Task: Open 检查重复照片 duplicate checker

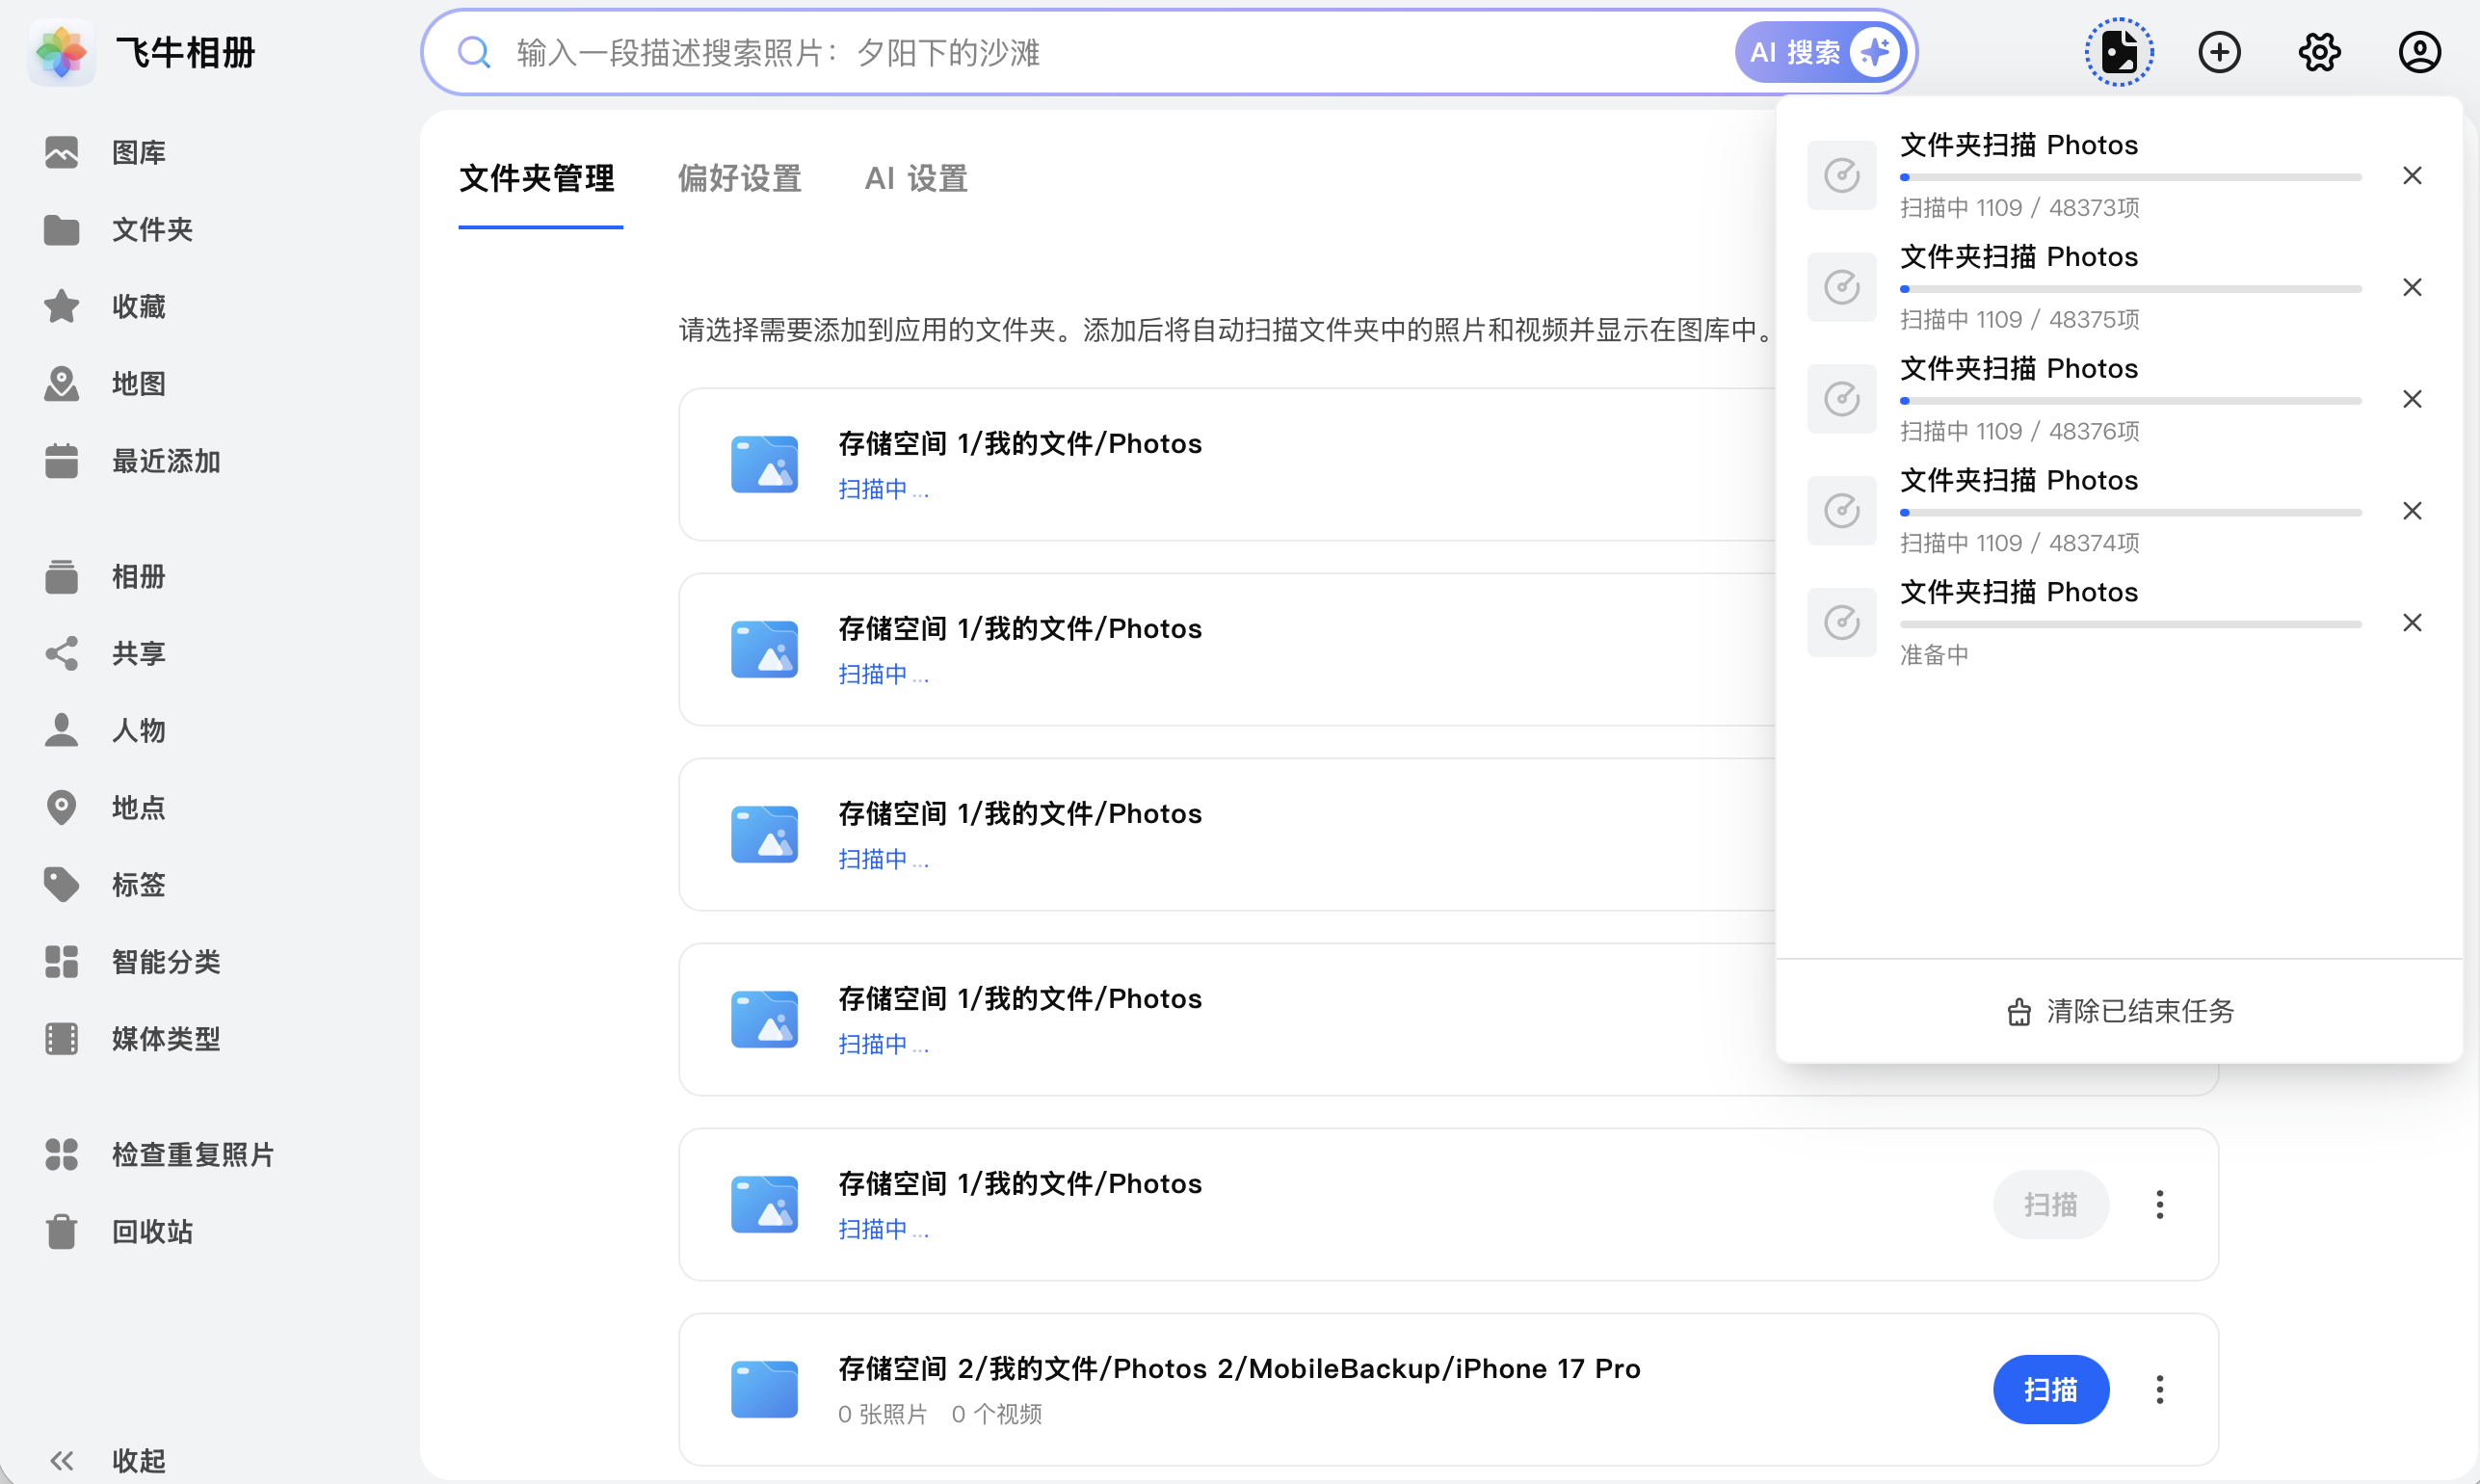Action: coord(192,1154)
